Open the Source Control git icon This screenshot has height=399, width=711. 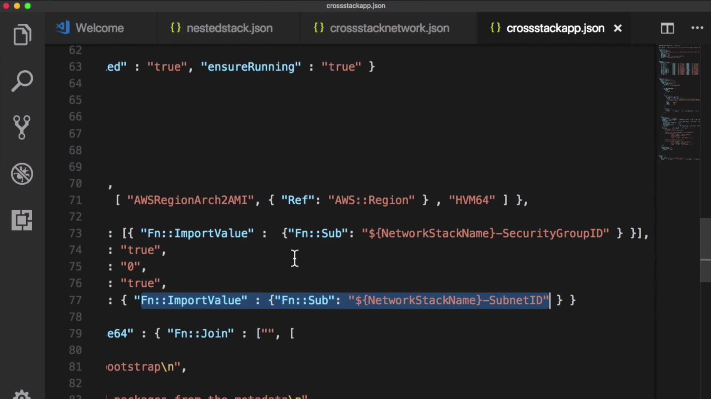(22, 127)
